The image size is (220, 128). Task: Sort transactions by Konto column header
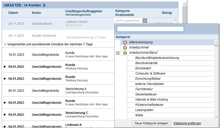tap(36, 13)
